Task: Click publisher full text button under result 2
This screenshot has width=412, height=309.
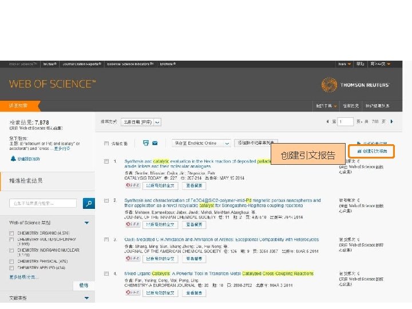Action: point(160,224)
